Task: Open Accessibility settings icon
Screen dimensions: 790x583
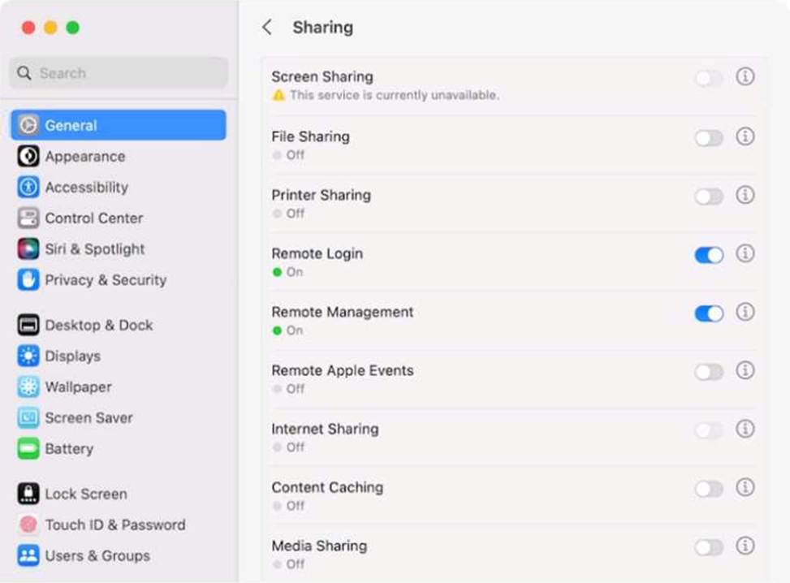Action: point(28,188)
